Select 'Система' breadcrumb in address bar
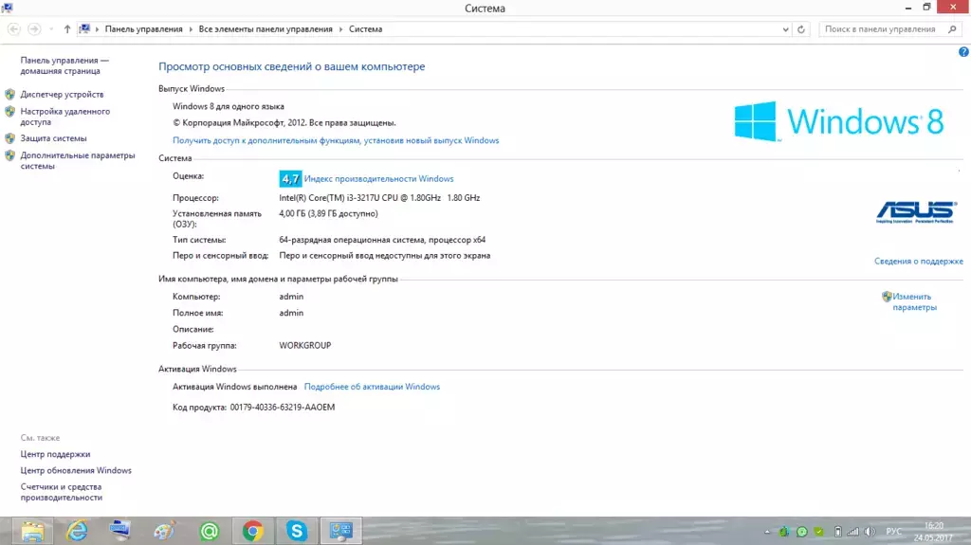Screen dimensions: 971x545 point(365,29)
